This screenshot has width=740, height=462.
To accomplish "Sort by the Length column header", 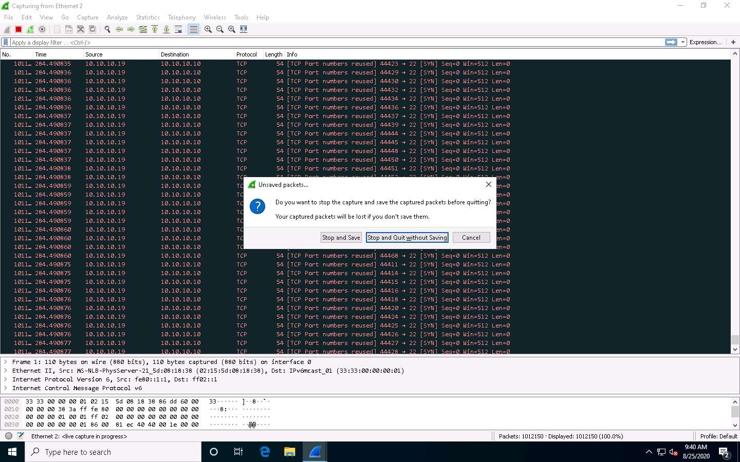I will [x=274, y=54].
